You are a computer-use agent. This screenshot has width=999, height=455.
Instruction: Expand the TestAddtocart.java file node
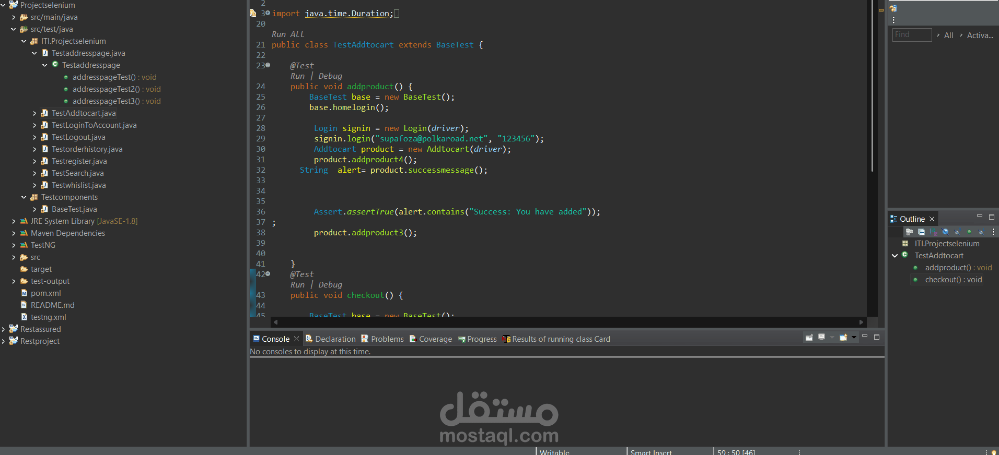pos(34,113)
